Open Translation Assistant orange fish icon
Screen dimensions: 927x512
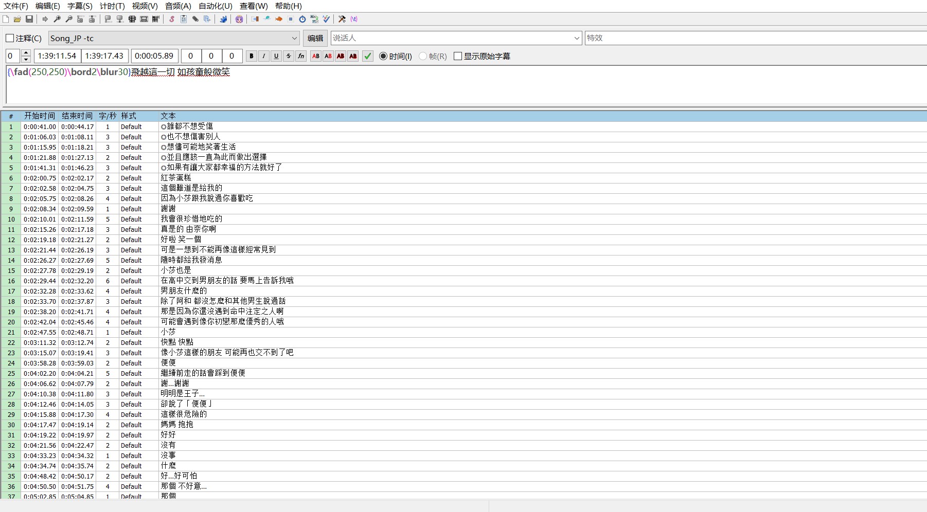tap(279, 19)
